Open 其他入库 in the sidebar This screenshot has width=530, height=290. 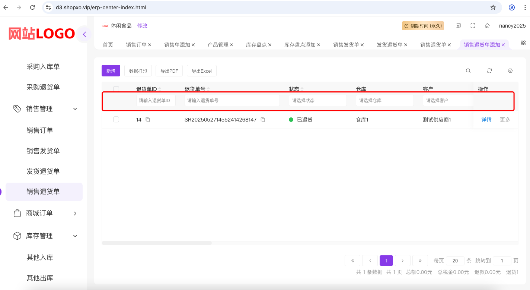coord(40,258)
